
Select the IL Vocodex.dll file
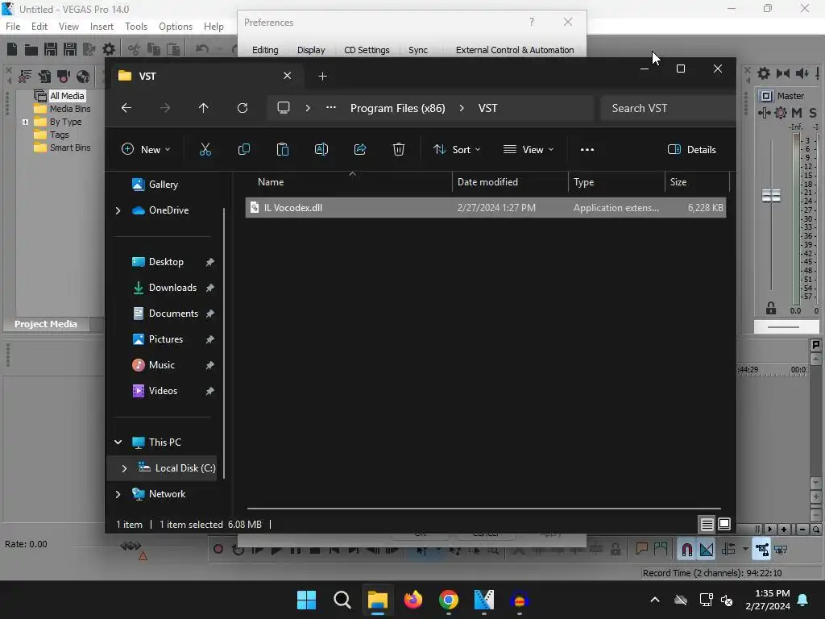pyautogui.click(x=485, y=207)
